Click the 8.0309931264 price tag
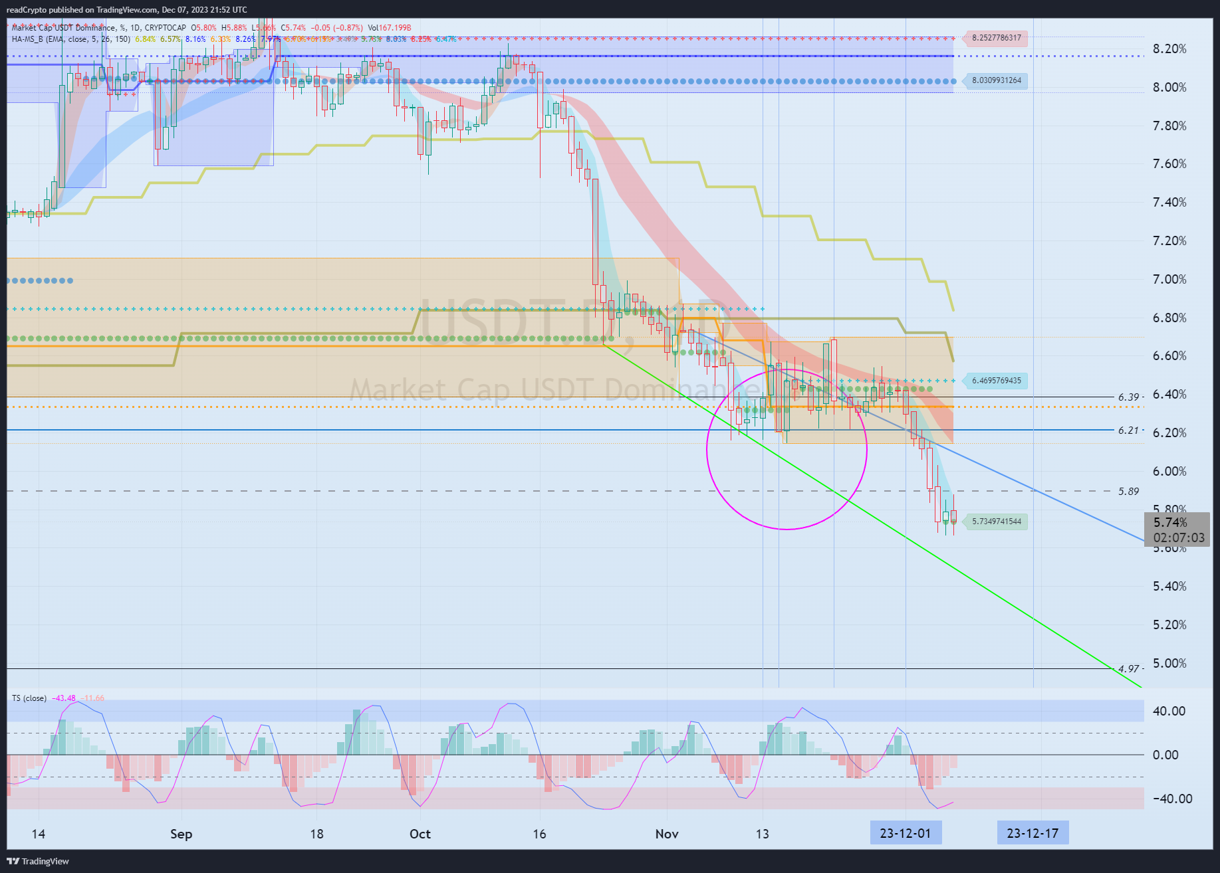 pyautogui.click(x=996, y=80)
